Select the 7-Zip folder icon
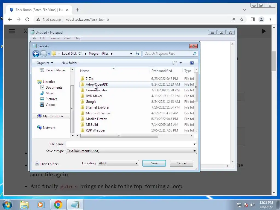The image size is (280, 210). pos(82,78)
